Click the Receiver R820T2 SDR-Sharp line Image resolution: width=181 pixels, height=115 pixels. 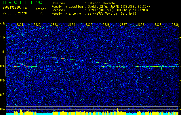click(118, 10)
